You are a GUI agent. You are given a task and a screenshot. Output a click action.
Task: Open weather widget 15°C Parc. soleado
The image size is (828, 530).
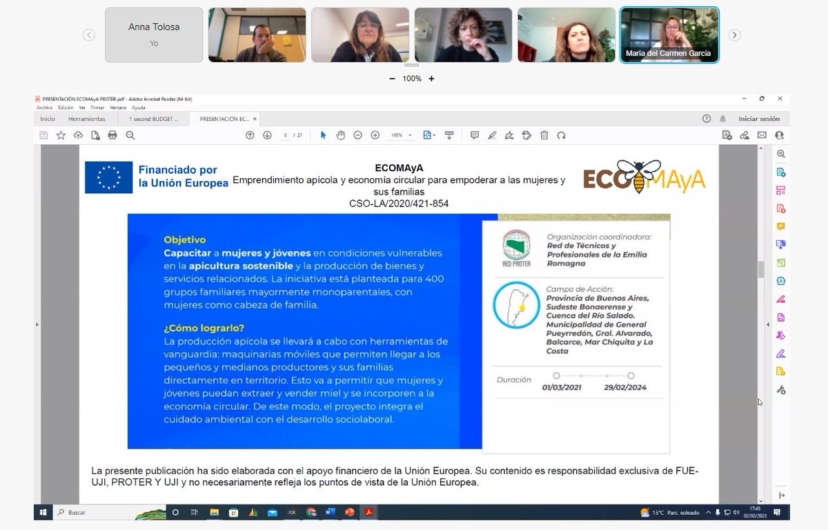coord(671,513)
